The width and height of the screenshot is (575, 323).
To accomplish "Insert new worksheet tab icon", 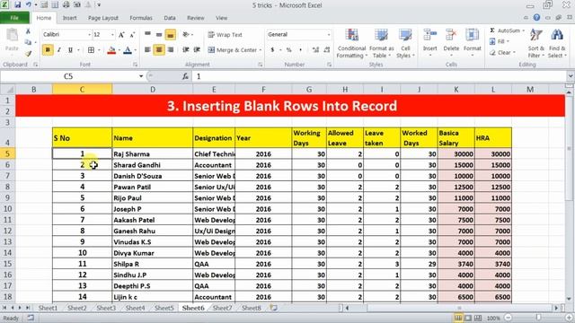I will coord(273,308).
